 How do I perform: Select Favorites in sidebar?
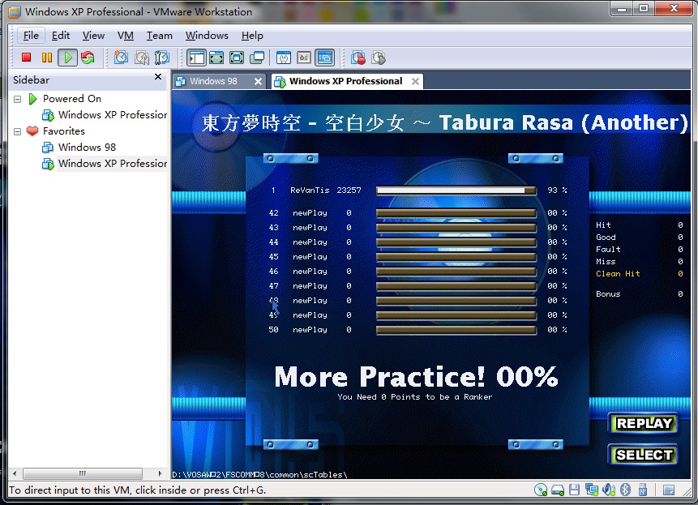[x=64, y=131]
